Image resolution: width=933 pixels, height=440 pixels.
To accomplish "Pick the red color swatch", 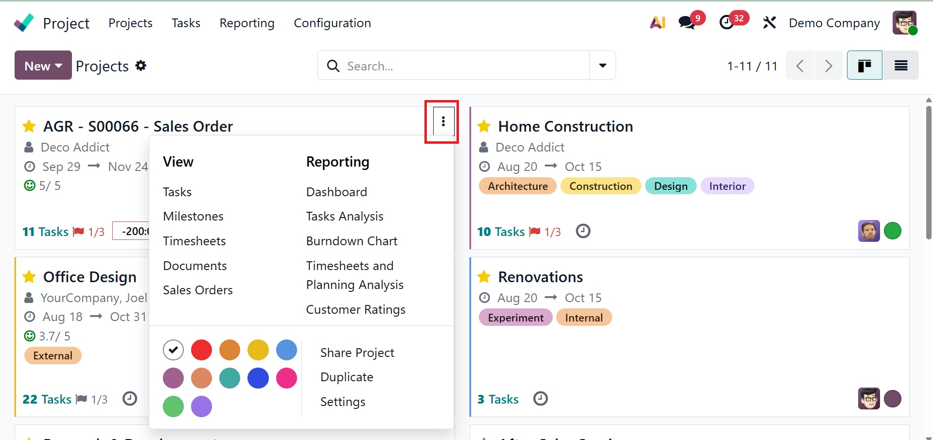I will (x=201, y=350).
